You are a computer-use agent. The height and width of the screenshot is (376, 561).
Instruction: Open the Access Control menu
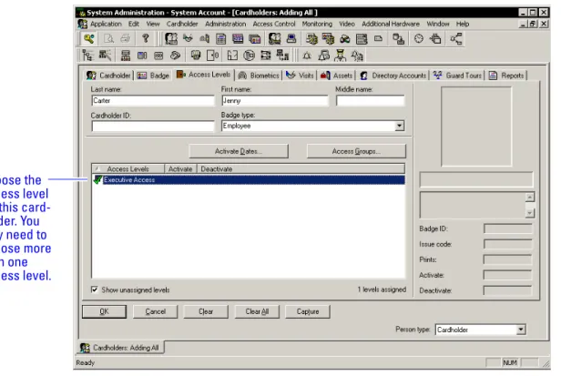click(274, 24)
